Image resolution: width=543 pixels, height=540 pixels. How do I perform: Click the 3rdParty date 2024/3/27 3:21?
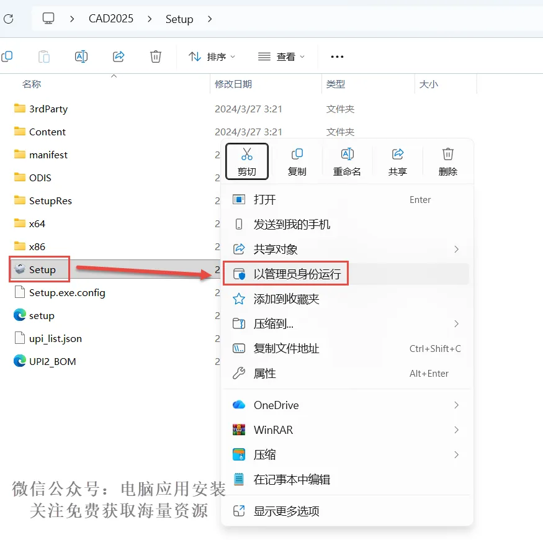pos(248,109)
